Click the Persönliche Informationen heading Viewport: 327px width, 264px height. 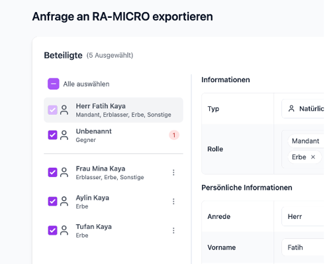click(x=247, y=188)
